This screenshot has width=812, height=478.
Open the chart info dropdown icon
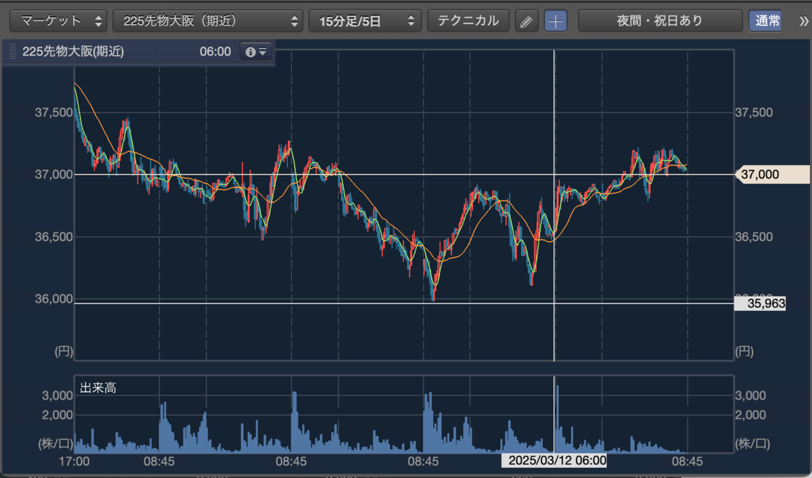point(256,51)
